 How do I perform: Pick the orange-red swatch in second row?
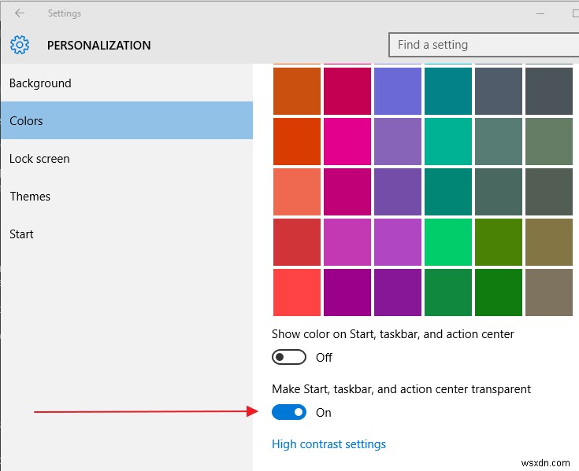click(x=297, y=142)
